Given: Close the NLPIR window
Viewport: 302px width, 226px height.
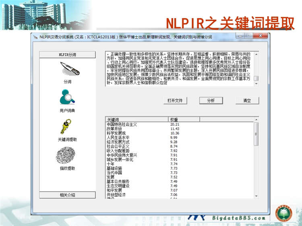Looking at the screenshot, I should [x=260, y=36].
